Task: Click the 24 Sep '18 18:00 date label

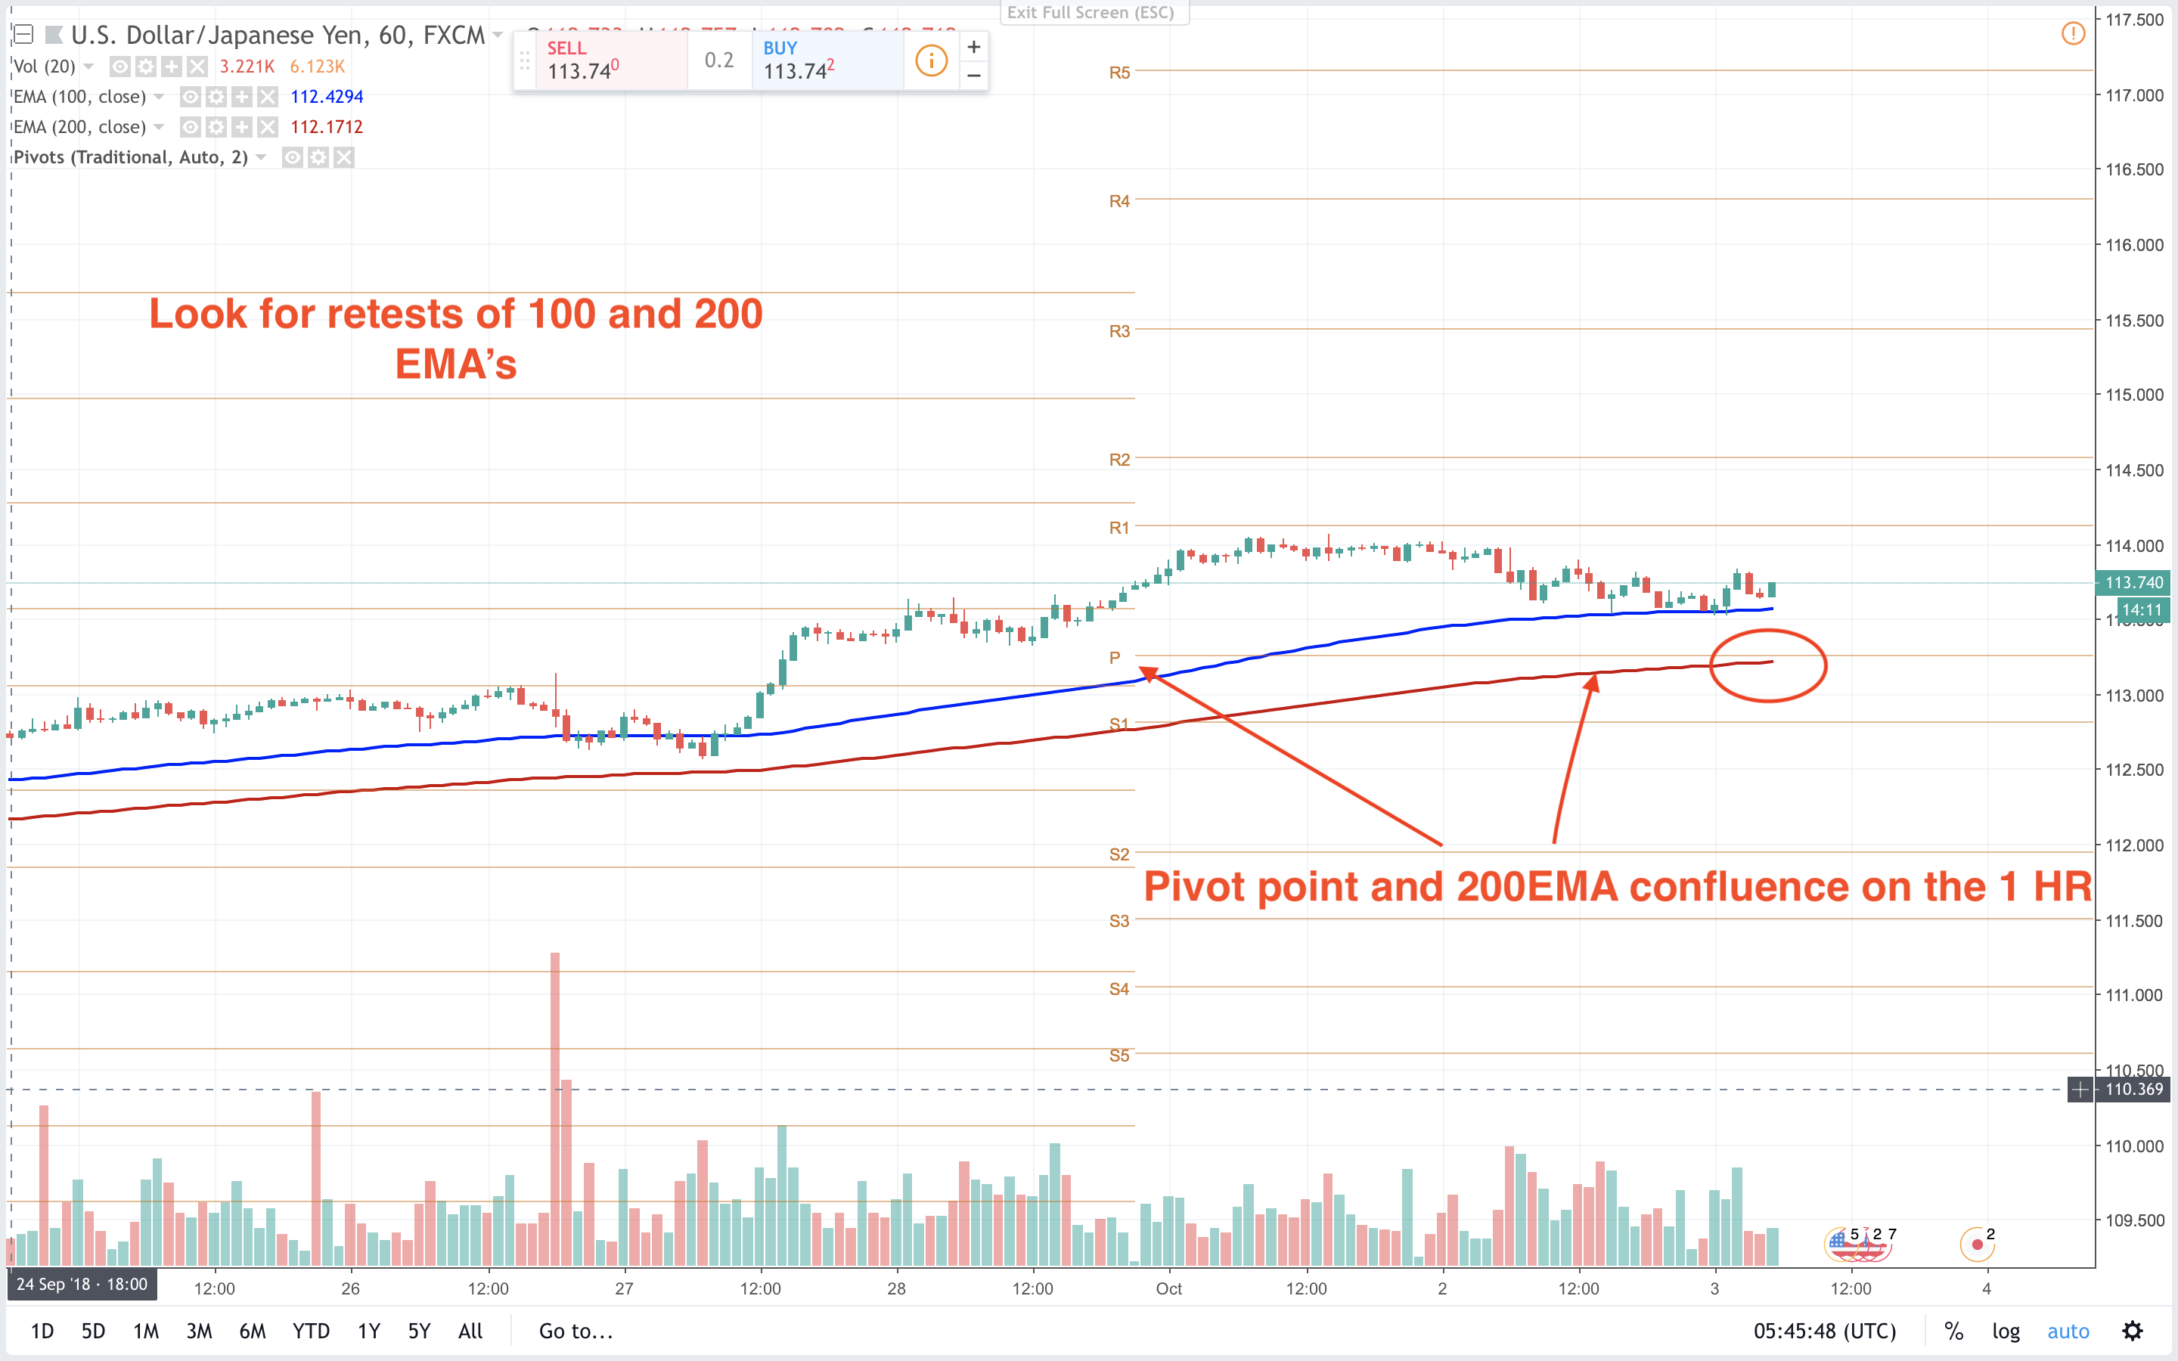Action: 82,1284
